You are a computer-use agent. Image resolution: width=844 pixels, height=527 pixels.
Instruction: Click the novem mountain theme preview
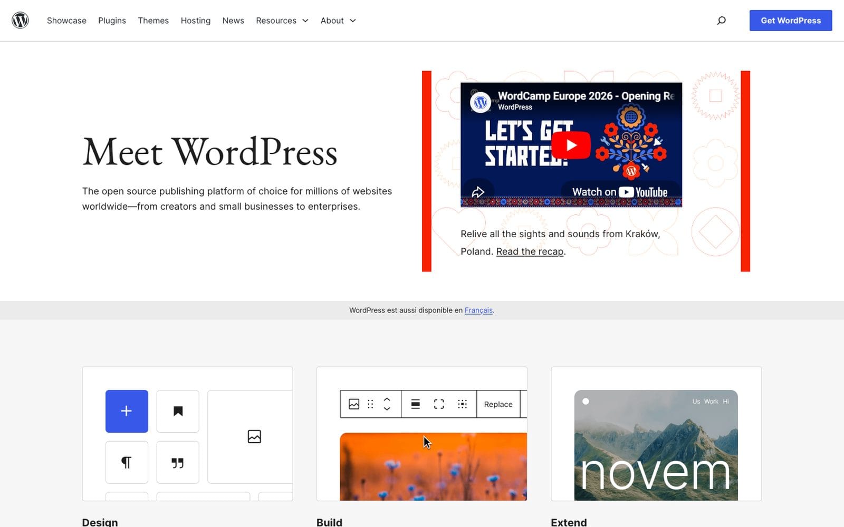click(x=656, y=445)
